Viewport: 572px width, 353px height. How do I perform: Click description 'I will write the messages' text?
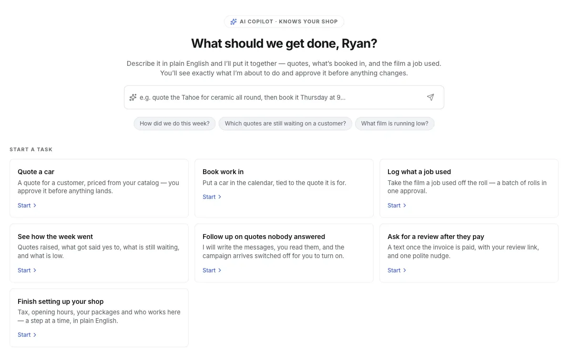274,251
